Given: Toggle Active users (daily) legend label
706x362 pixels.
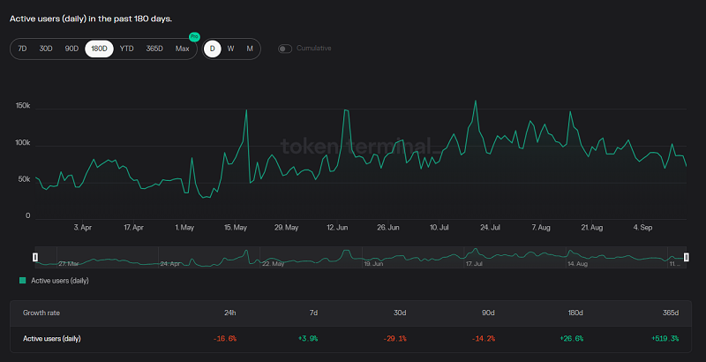Looking at the screenshot, I should pyautogui.click(x=60, y=281).
